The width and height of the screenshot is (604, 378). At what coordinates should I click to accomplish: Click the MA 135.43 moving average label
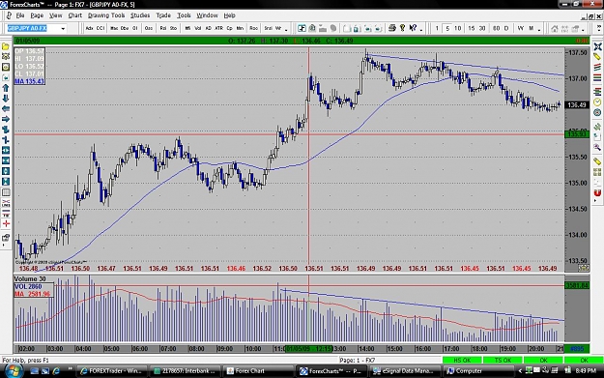29,81
